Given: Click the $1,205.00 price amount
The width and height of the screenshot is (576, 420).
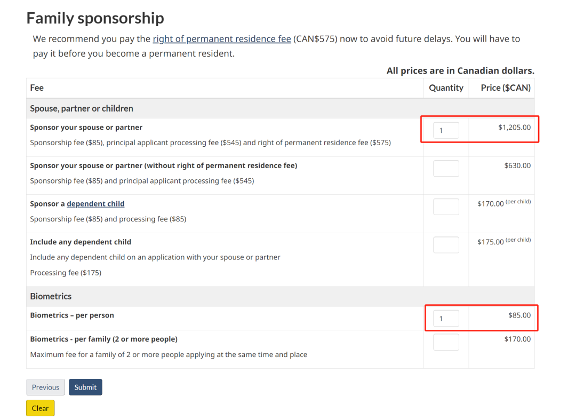Looking at the screenshot, I should point(514,128).
